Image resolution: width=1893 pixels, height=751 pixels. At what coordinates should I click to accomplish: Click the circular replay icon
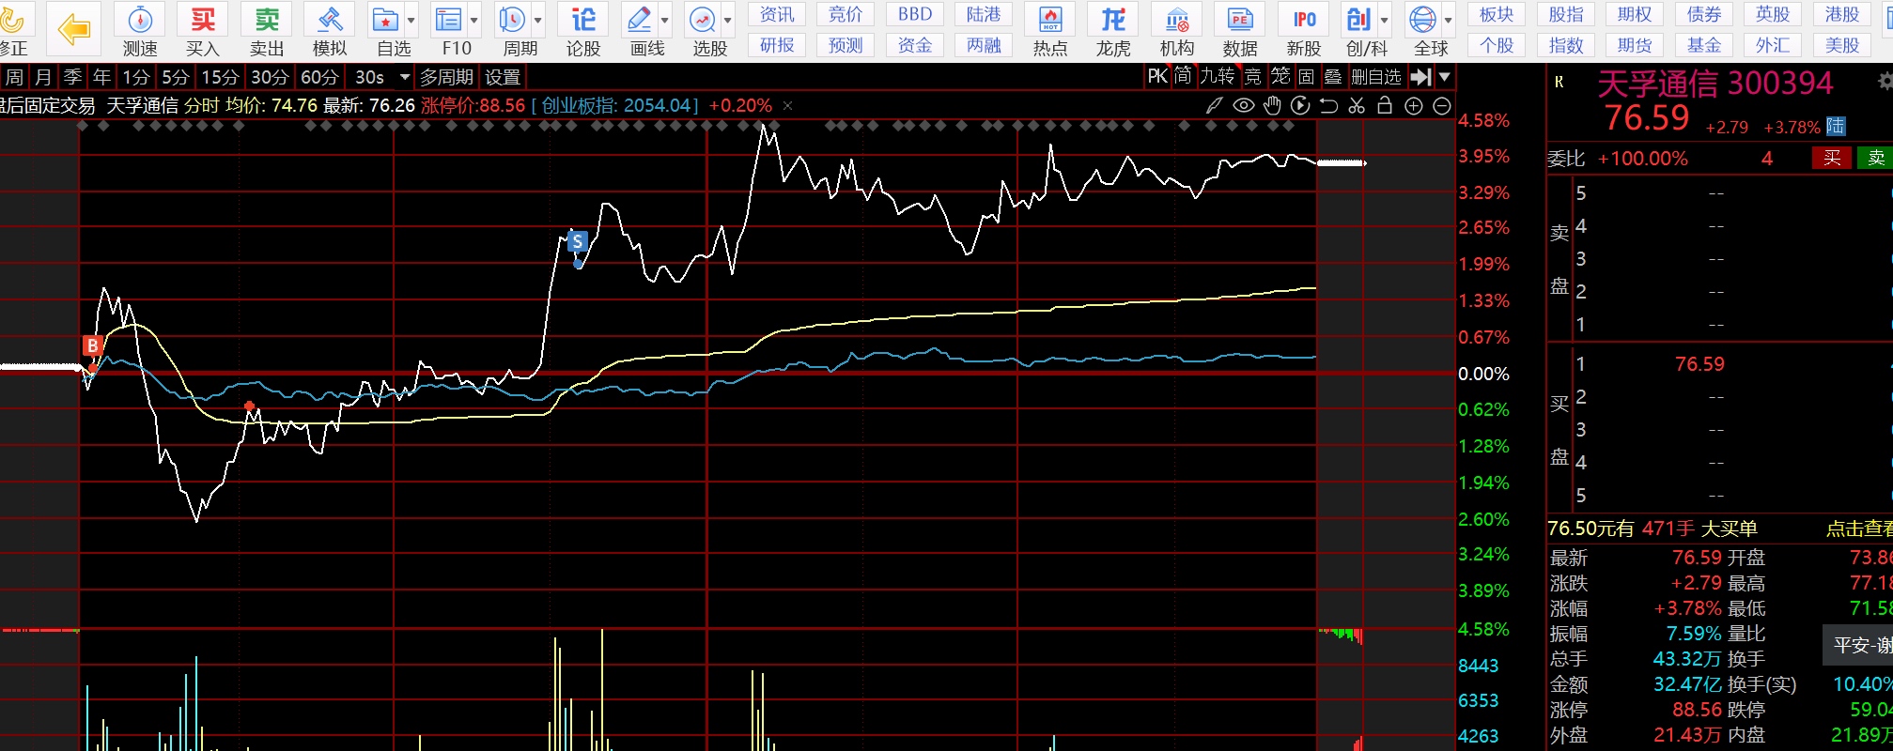point(1300,106)
